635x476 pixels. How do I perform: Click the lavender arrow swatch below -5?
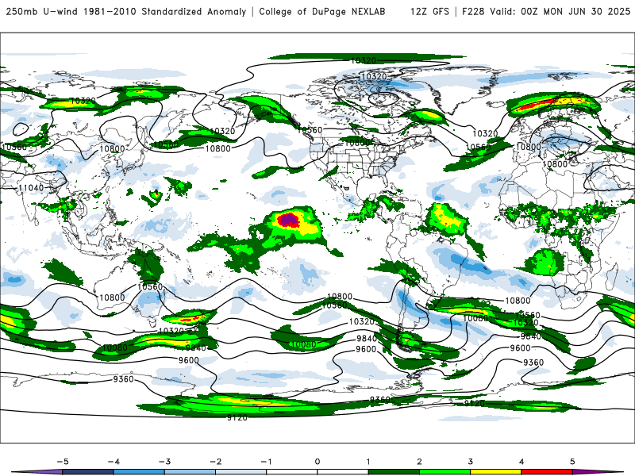[x=38, y=472]
